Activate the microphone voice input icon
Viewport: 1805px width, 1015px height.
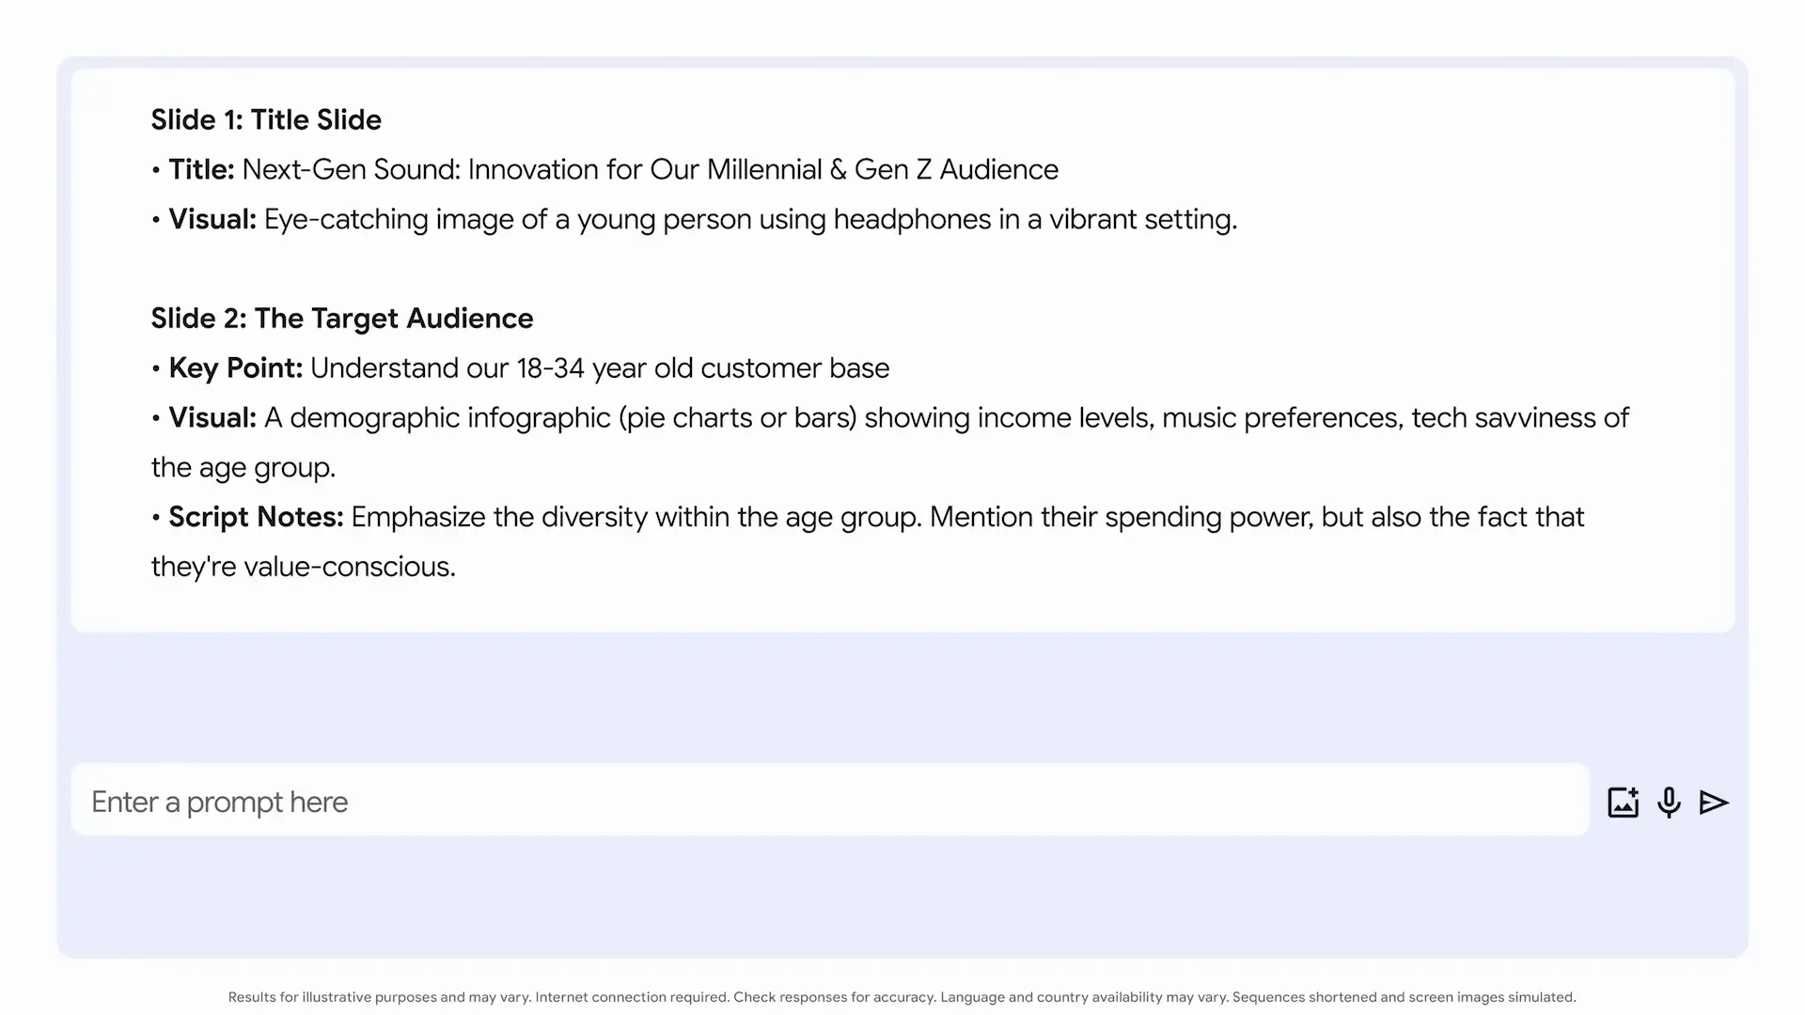[x=1669, y=803]
